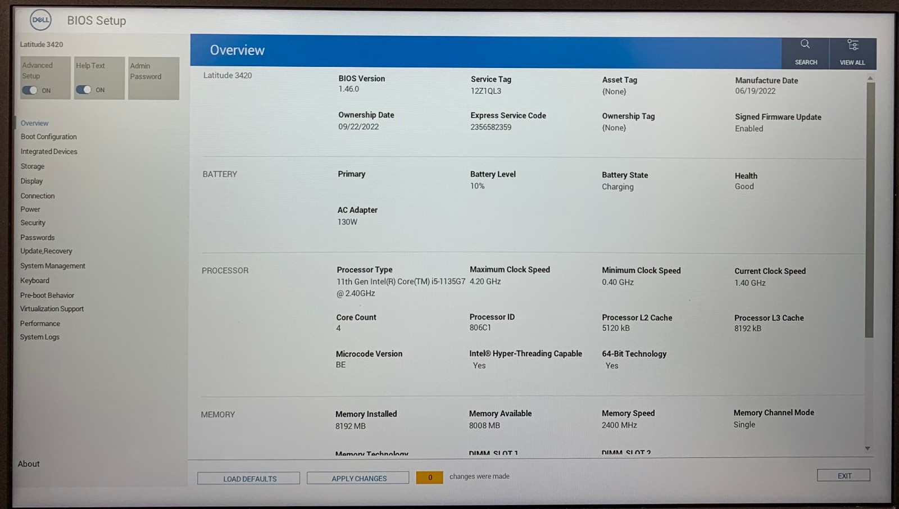Viewport: 899px width, 509px height.
Task: Click the Maximum Clock Speed 4.20 GHz
Action: (x=485, y=281)
